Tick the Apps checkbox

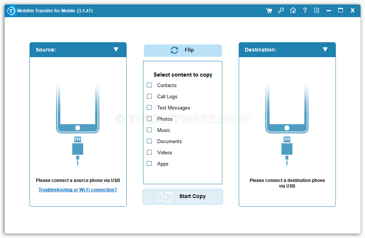pos(149,164)
